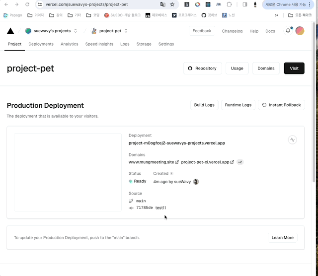Click the Vercel triangle logo
This screenshot has width=318, height=276.
click(10, 31)
